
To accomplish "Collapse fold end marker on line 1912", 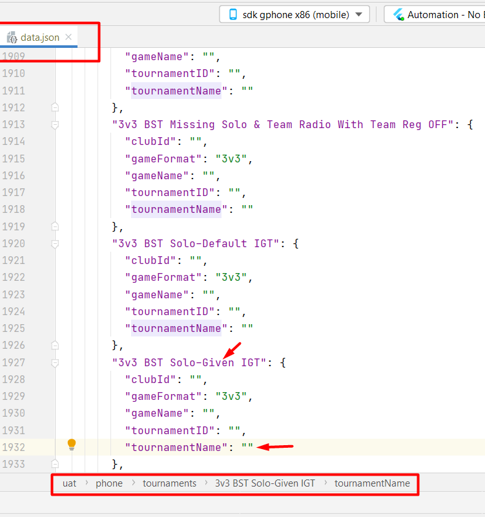I will pos(55,107).
